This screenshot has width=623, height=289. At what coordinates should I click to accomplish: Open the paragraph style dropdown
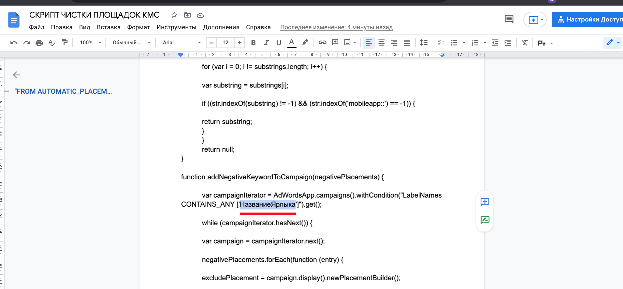(x=132, y=43)
